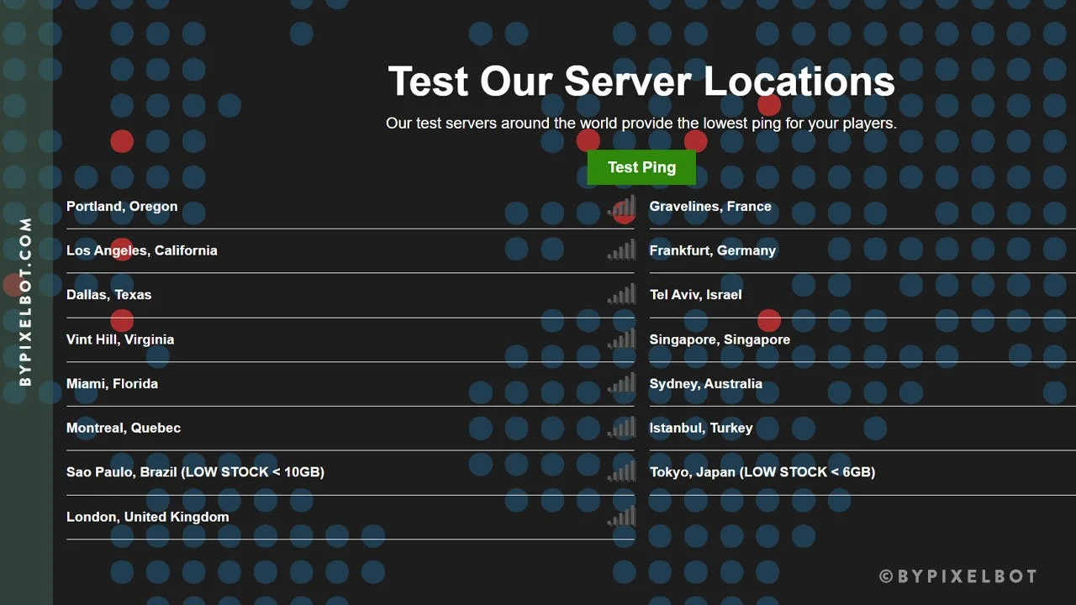1076x605 pixels.
Task: Click the Dallas, Texas location text
Action: (109, 294)
